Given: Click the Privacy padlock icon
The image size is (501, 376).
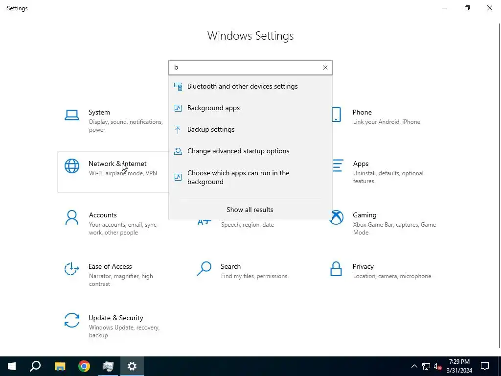Looking at the screenshot, I should pyautogui.click(x=336, y=269).
